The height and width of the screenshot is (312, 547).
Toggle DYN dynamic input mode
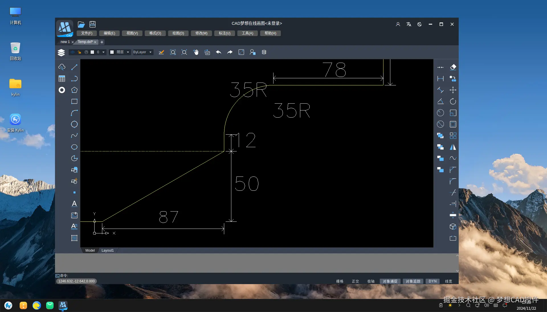[432, 281]
